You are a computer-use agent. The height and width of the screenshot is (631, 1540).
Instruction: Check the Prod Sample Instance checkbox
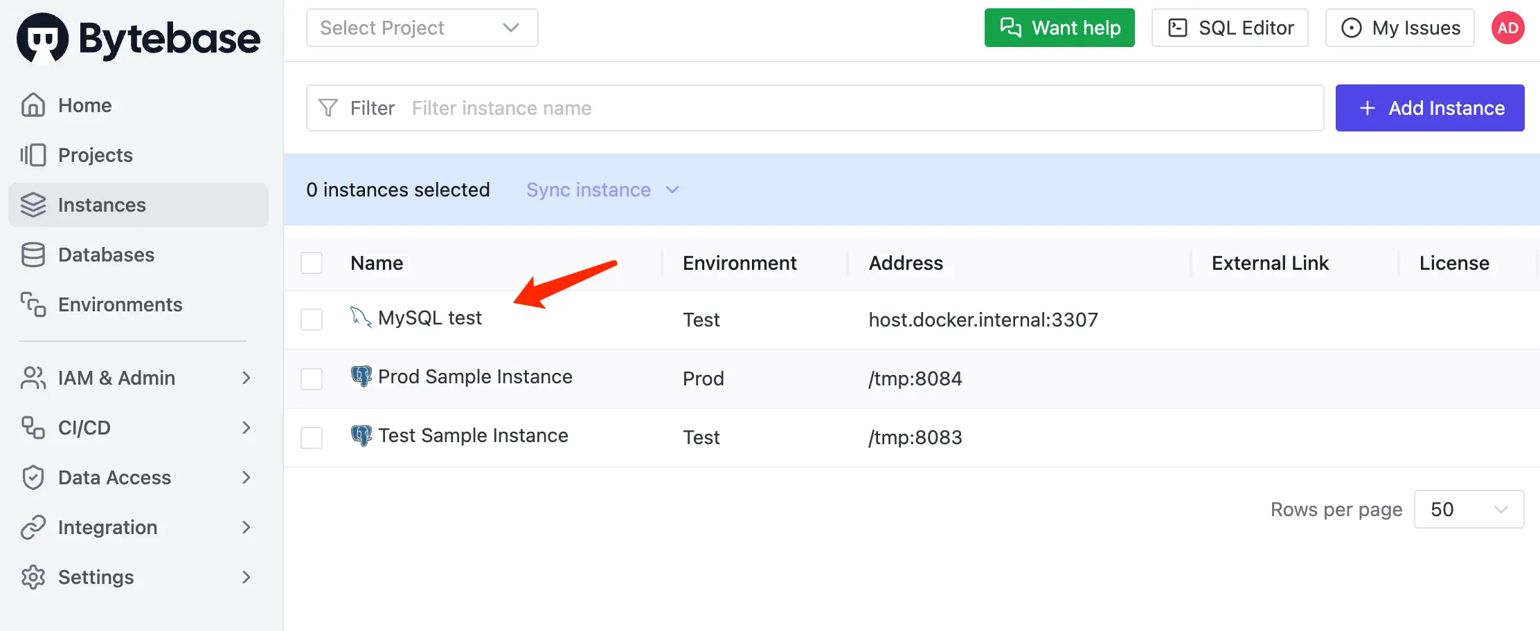[x=312, y=378]
